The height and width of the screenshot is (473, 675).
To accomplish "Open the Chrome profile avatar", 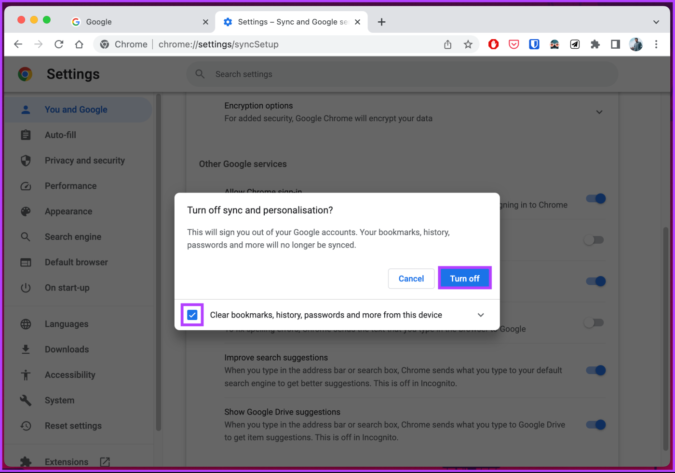I will (x=635, y=44).
